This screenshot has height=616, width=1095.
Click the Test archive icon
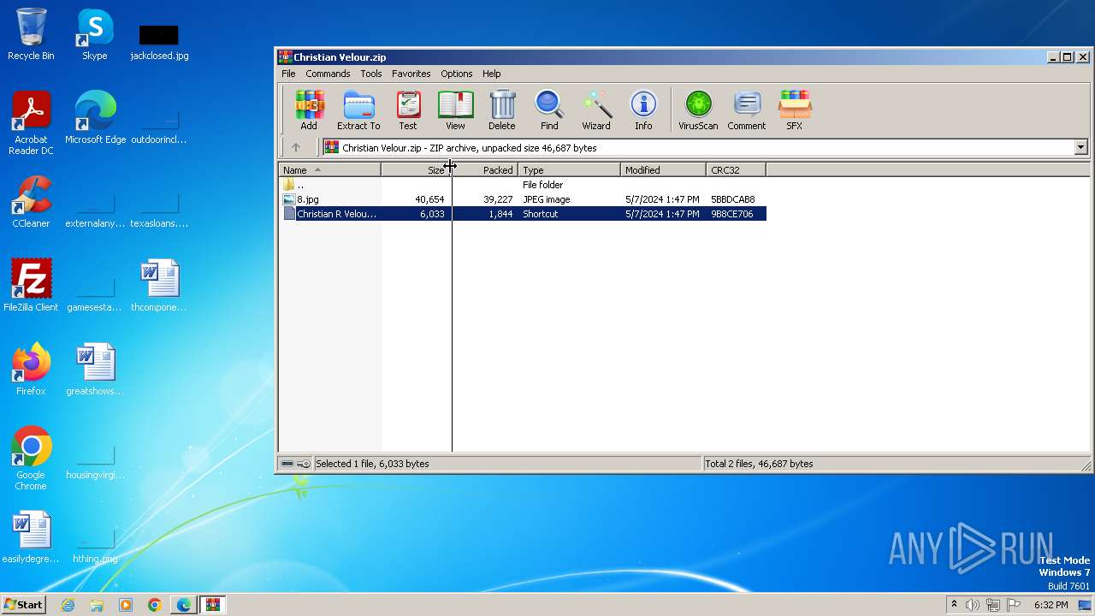[408, 110]
